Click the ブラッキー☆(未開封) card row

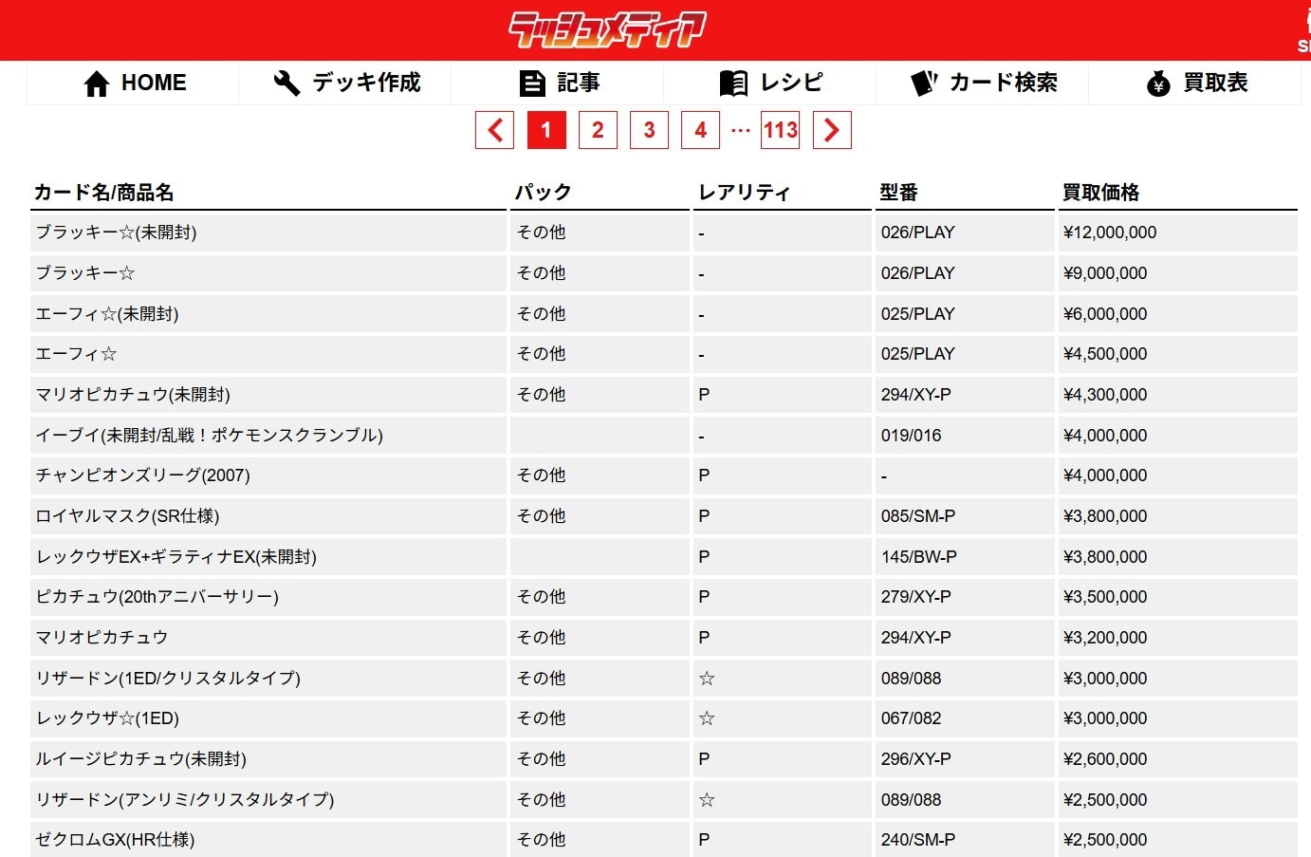tap(117, 233)
